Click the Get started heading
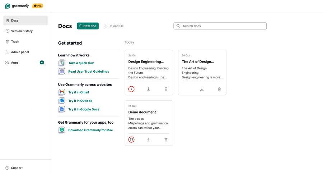323x174 pixels. pyautogui.click(x=70, y=43)
